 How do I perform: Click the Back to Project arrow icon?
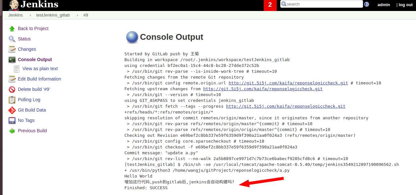point(12,28)
